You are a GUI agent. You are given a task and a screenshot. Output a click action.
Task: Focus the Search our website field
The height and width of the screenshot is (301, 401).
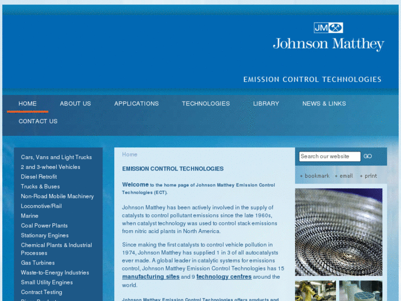(330, 156)
